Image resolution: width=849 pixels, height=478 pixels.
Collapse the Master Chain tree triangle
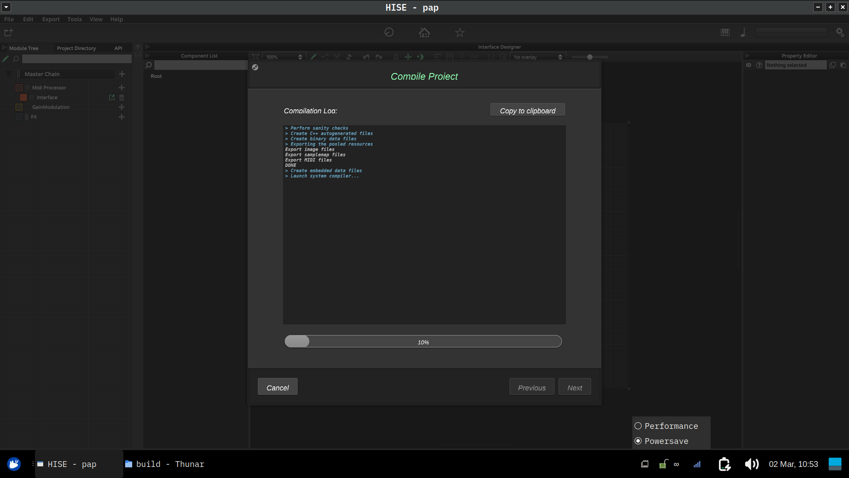pos(9,74)
